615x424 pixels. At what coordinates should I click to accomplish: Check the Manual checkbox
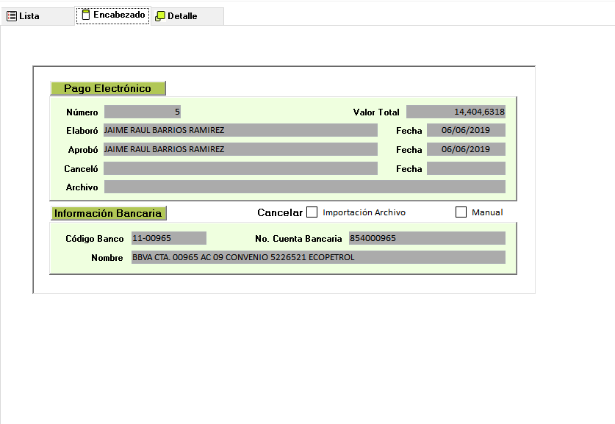(461, 212)
